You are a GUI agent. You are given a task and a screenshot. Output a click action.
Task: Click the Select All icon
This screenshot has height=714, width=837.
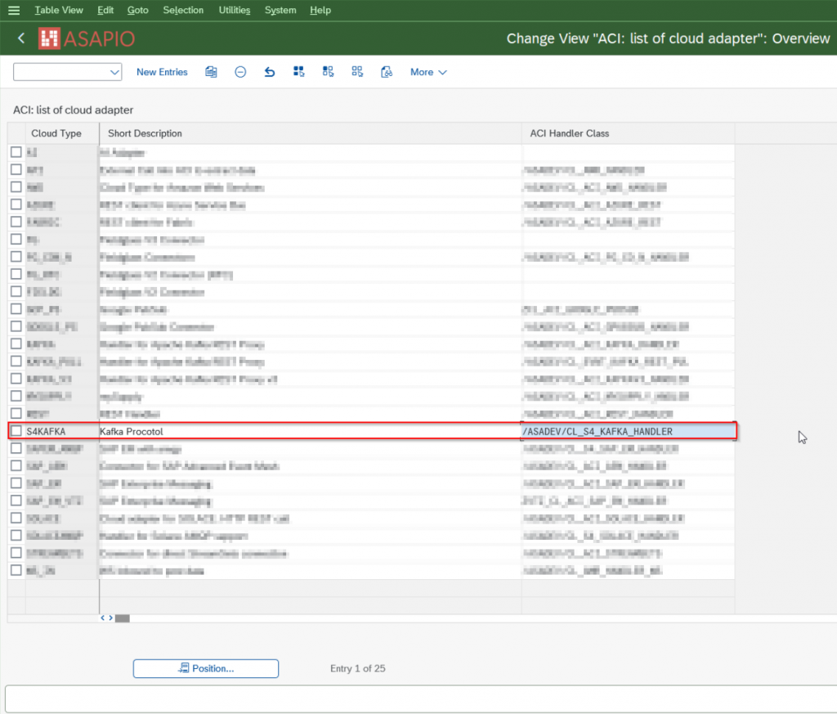click(298, 72)
